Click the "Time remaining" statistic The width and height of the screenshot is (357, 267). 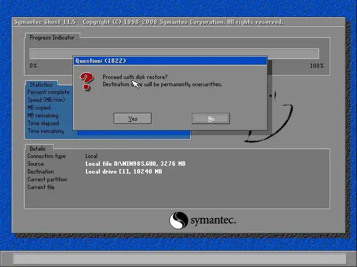46,131
